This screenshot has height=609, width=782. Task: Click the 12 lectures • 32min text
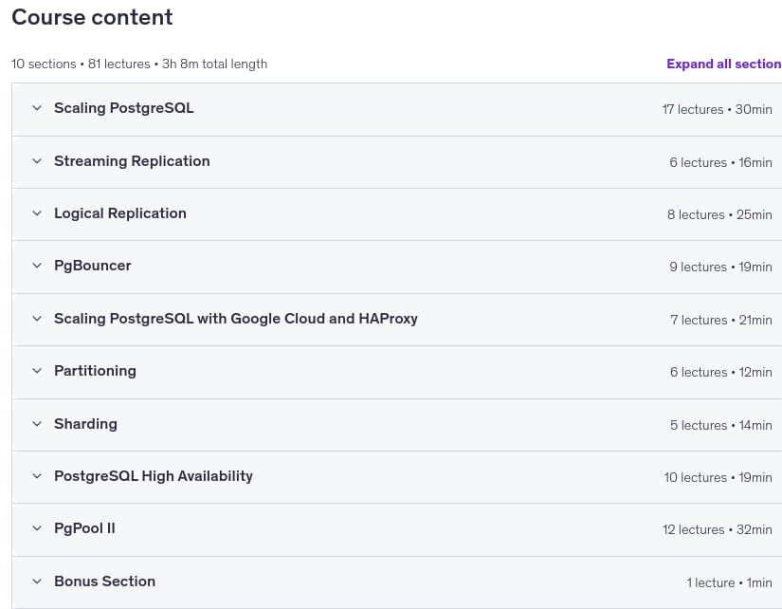(718, 529)
